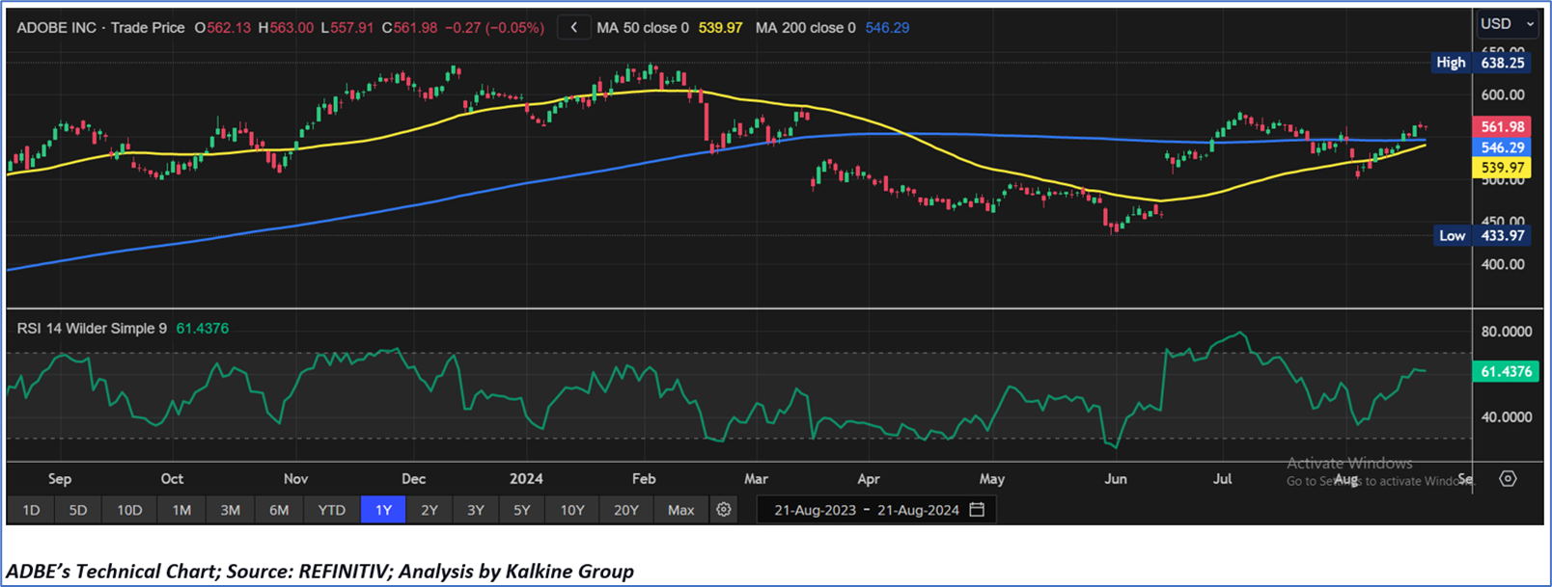Open the time axis settings icon
Viewport: 1552px width, 587px height.
pyautogui.click(x=1508, y=478)
